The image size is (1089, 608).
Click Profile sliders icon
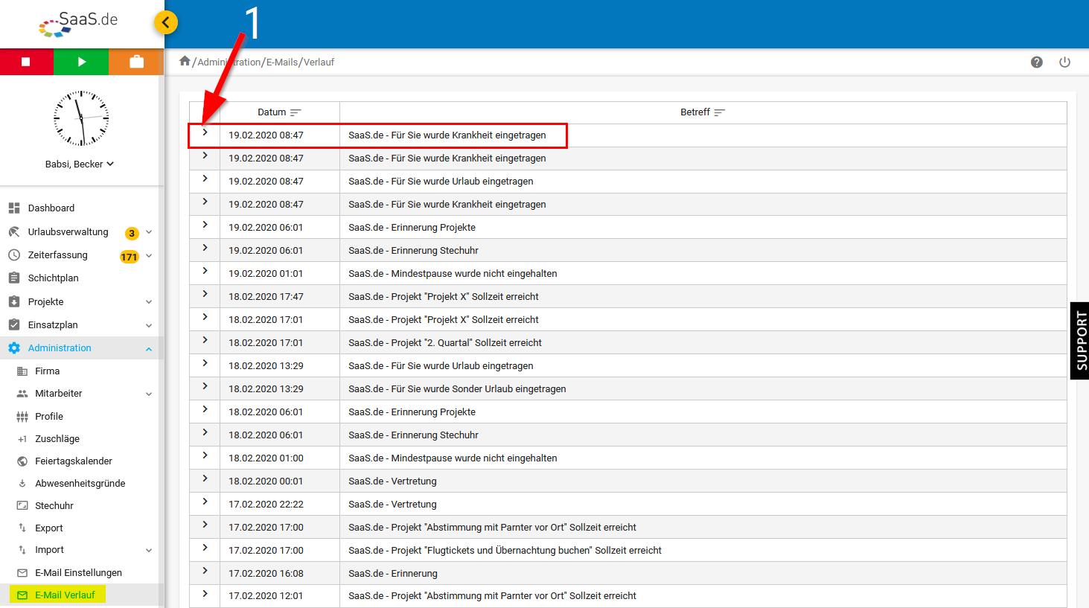[22, 417]
